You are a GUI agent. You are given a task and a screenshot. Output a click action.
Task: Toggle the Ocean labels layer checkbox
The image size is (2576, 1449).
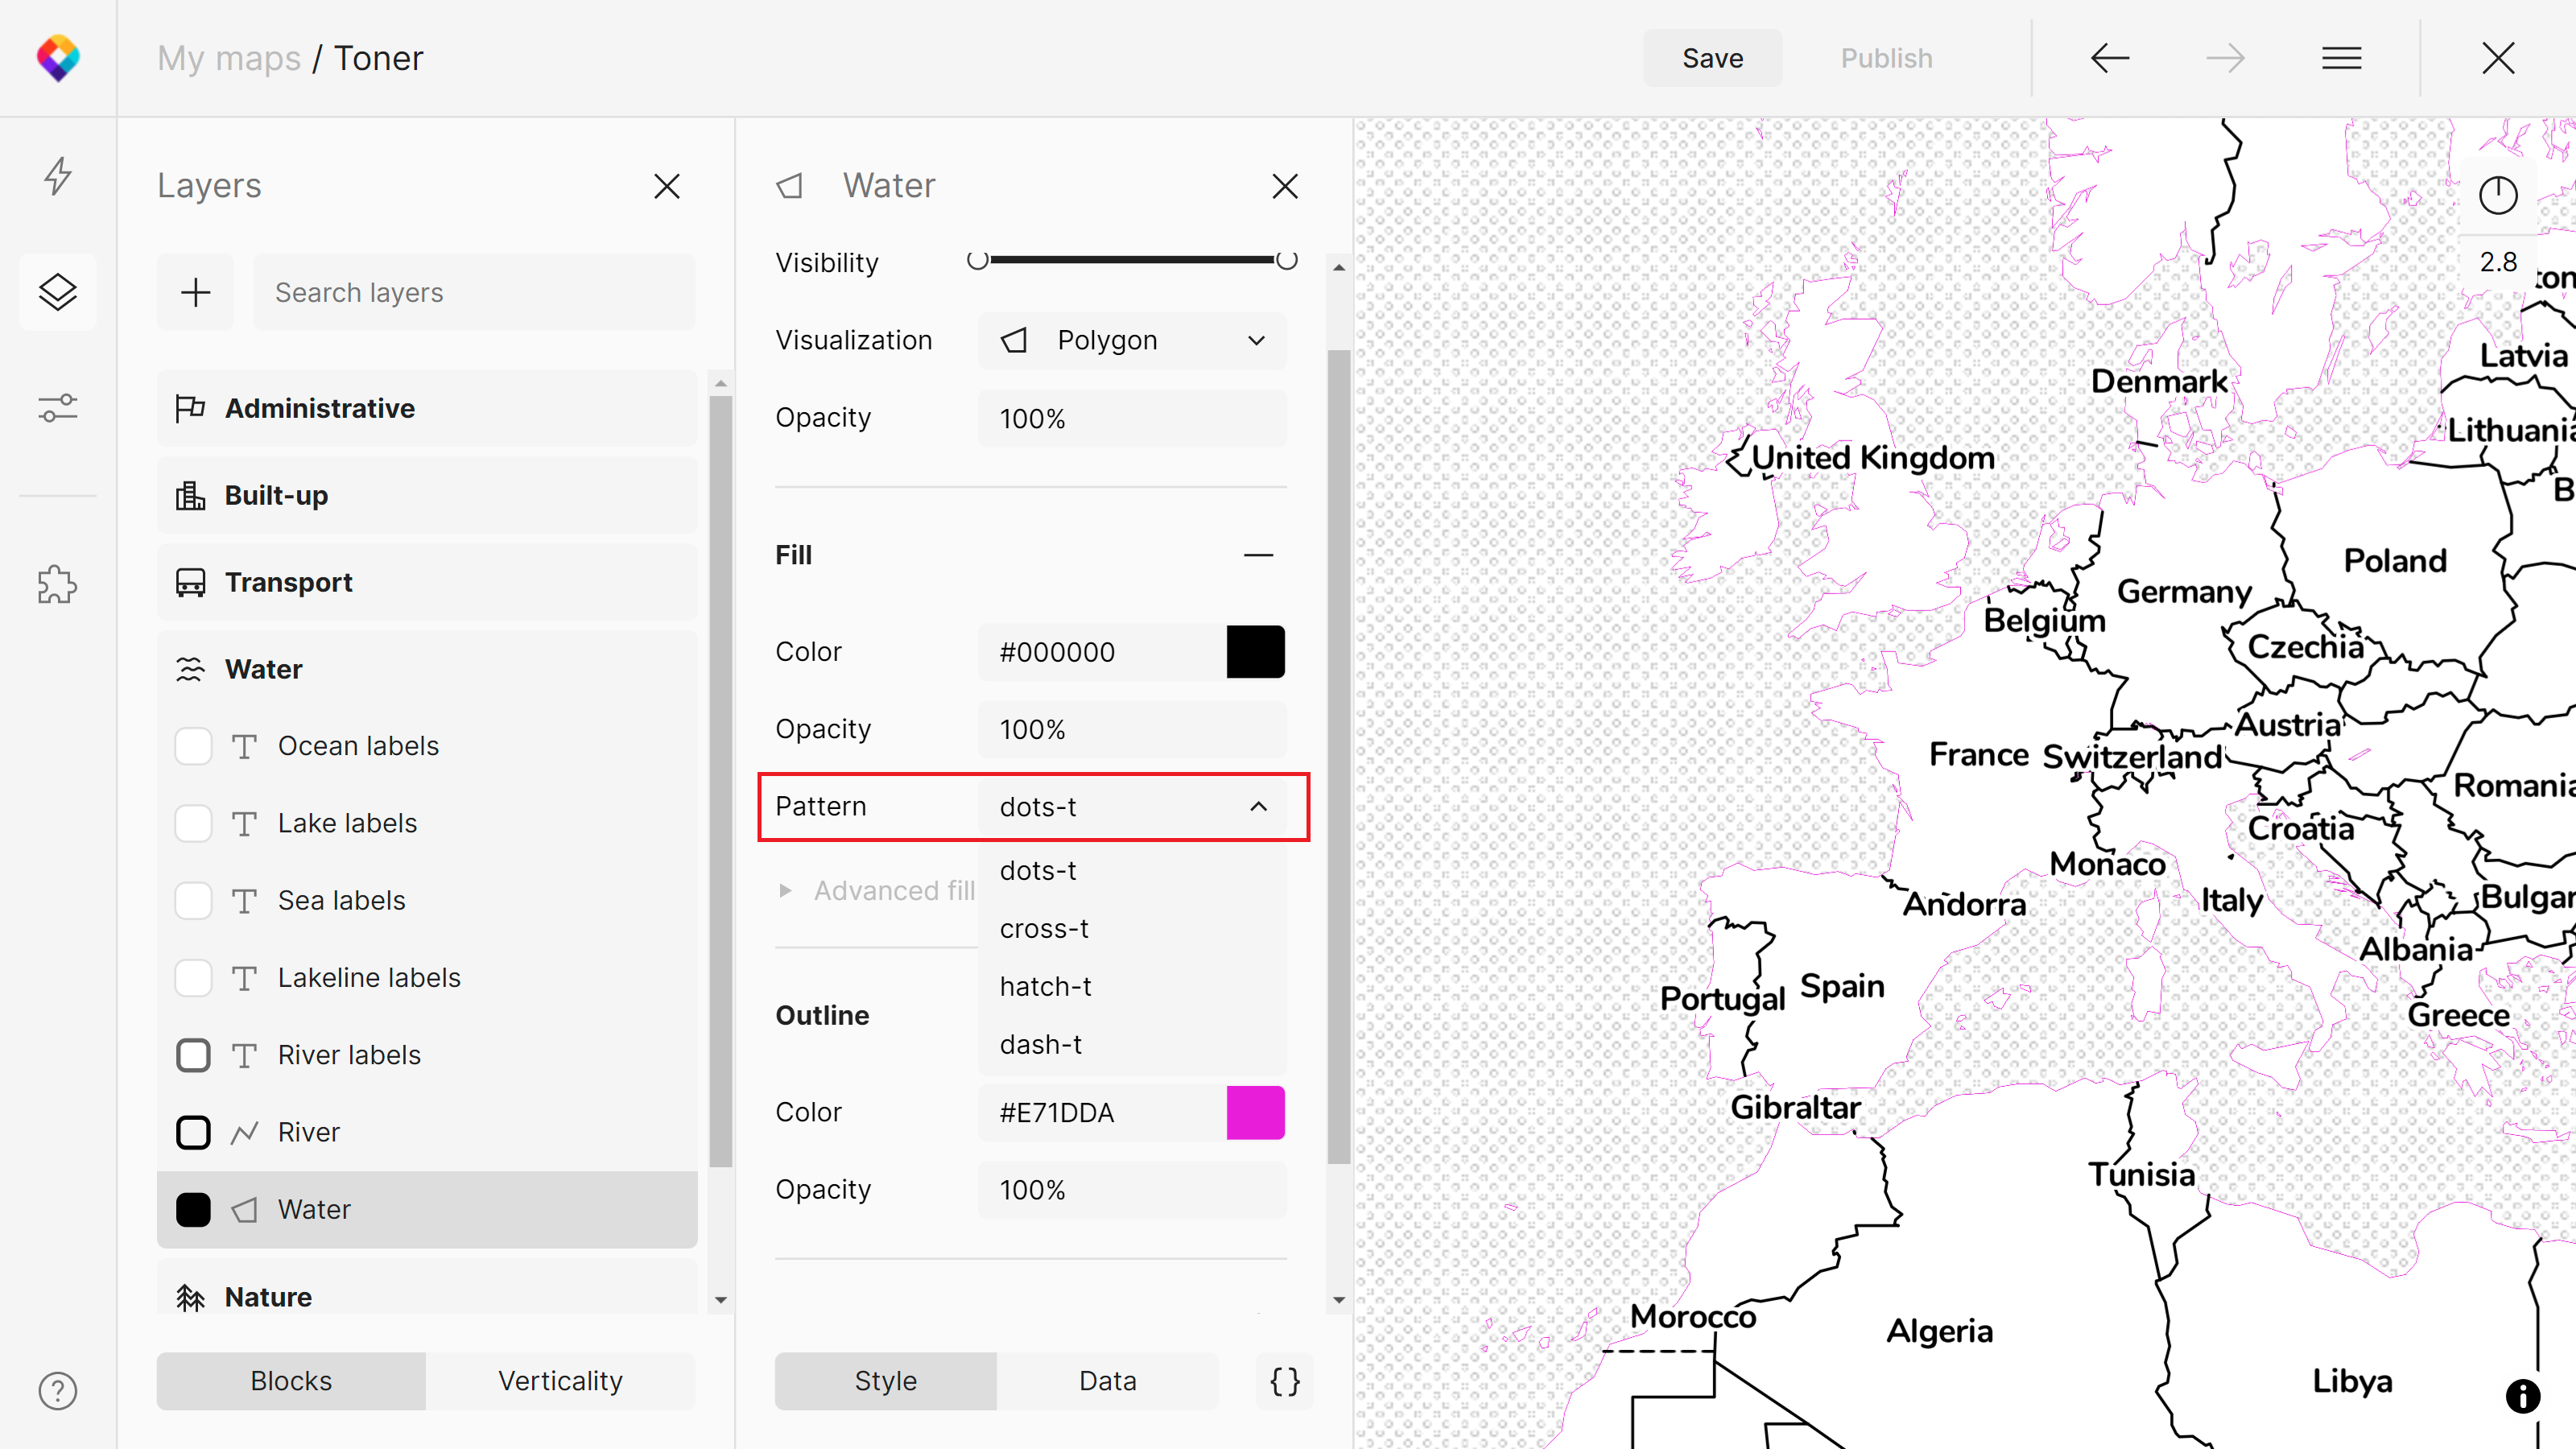(x=193, y=746)
